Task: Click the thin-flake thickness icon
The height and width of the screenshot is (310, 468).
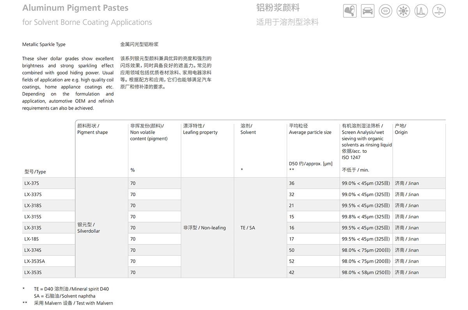Action: point(439,11)
